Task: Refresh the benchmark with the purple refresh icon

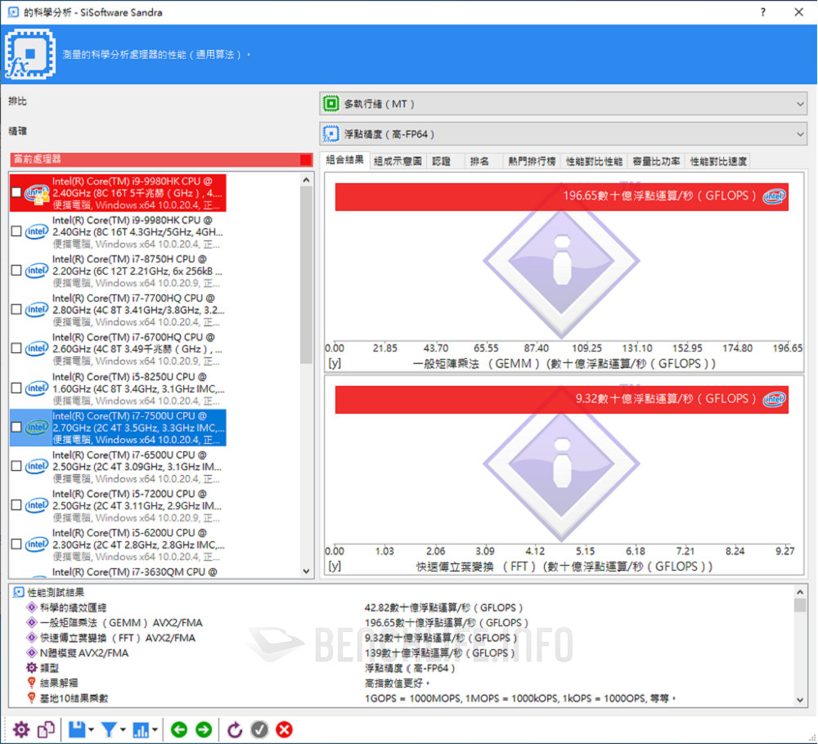Action: click(235, 729)
